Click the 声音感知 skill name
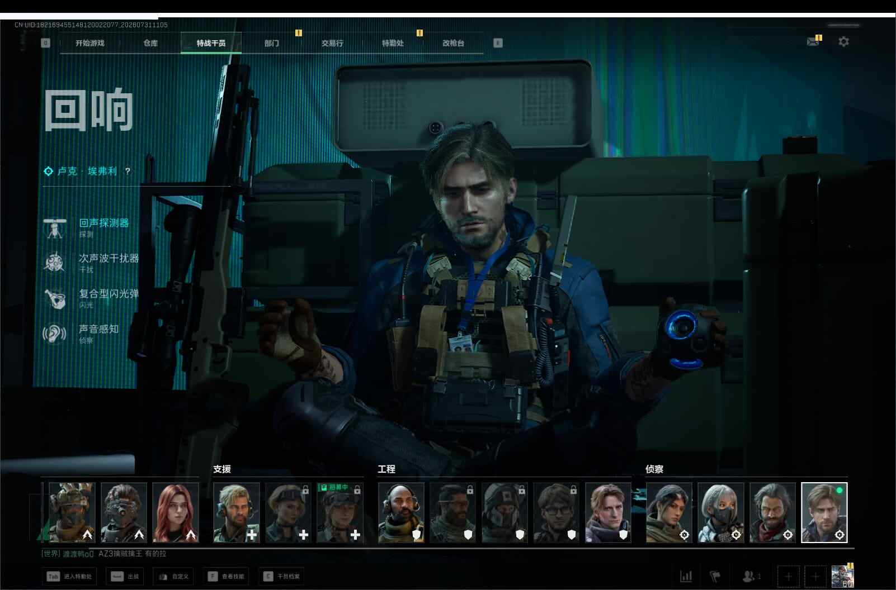Viewport: 896px width, 590px height. 99,329
